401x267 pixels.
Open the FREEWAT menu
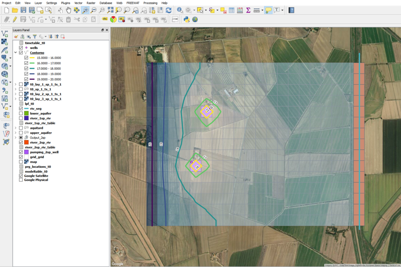point(132,3)
